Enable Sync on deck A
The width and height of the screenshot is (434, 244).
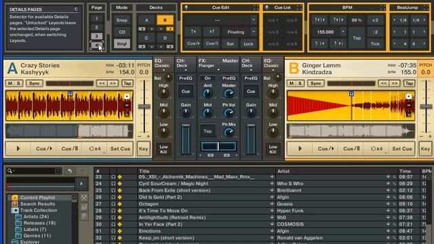pyautogui.click(x=35, y=83)
